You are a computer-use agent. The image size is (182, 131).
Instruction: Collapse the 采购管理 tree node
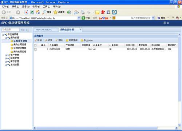click(6, 38)
